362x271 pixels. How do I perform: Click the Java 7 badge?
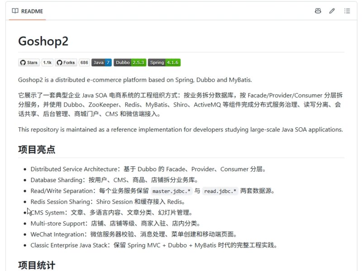101,62
